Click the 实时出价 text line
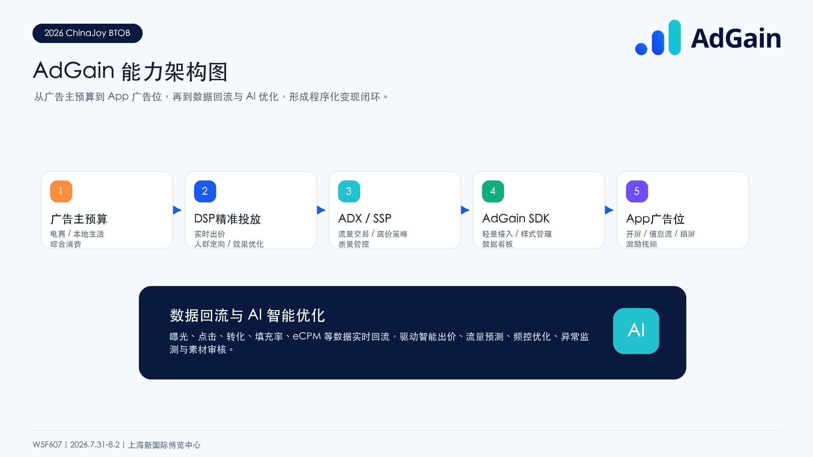The height and width of the screenshot is (457, 813). (x=210, y=234)
